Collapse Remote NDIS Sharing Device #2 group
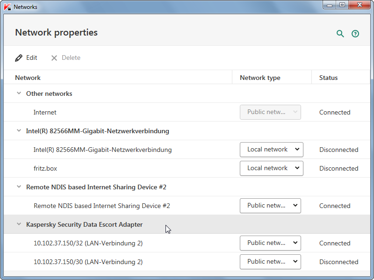 pos(19,187)
